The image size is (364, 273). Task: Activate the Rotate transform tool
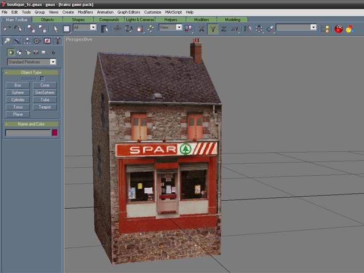click(x=129, y=28)
